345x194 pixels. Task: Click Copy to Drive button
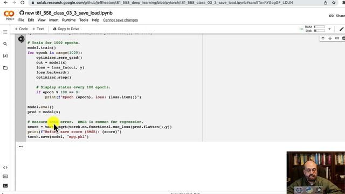click(66, 29)
